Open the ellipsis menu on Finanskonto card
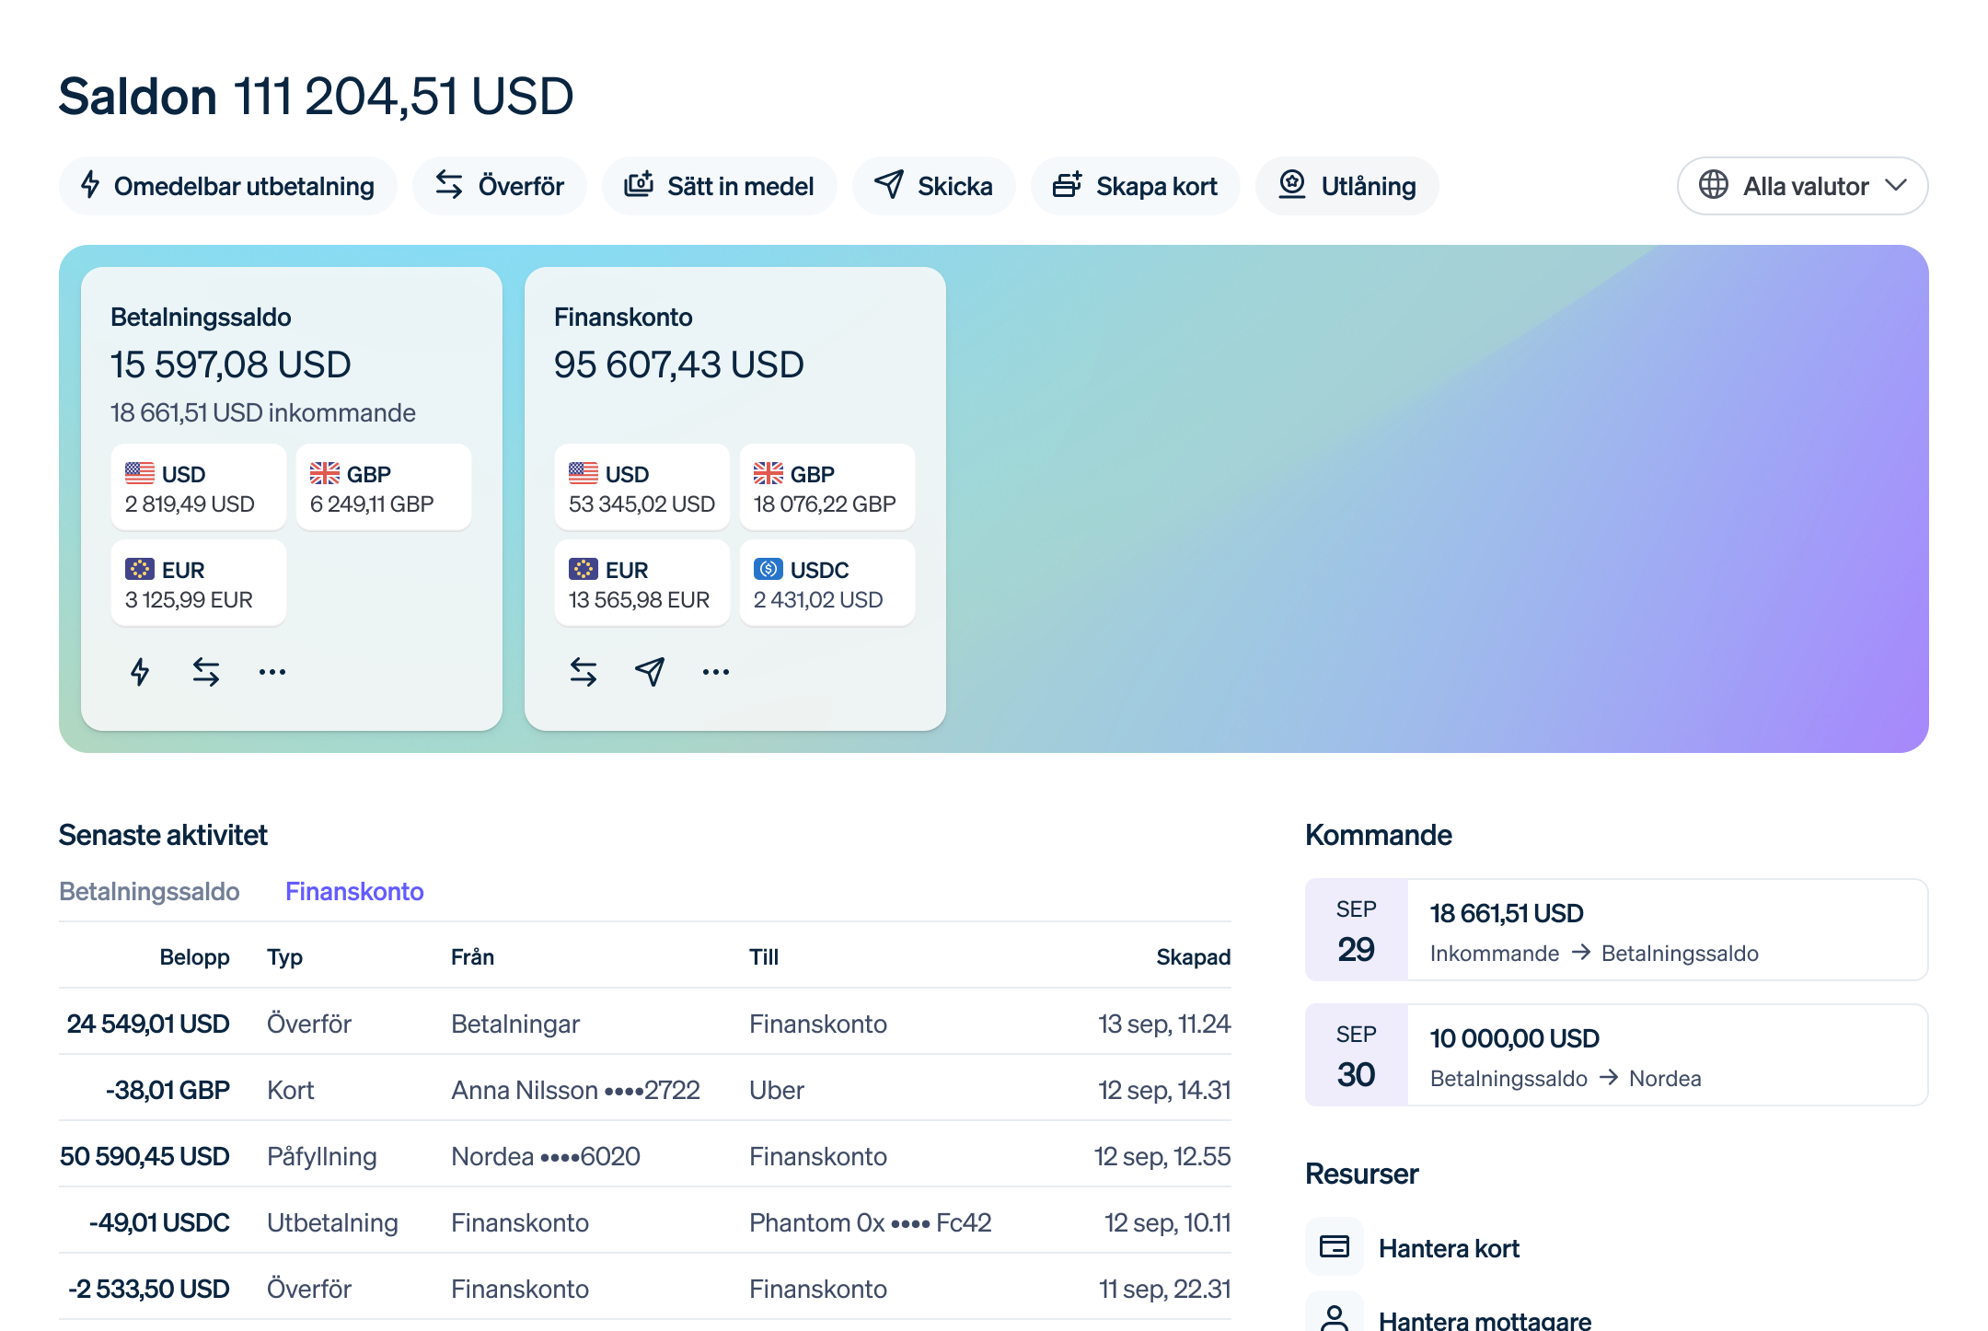 (715, 671)
